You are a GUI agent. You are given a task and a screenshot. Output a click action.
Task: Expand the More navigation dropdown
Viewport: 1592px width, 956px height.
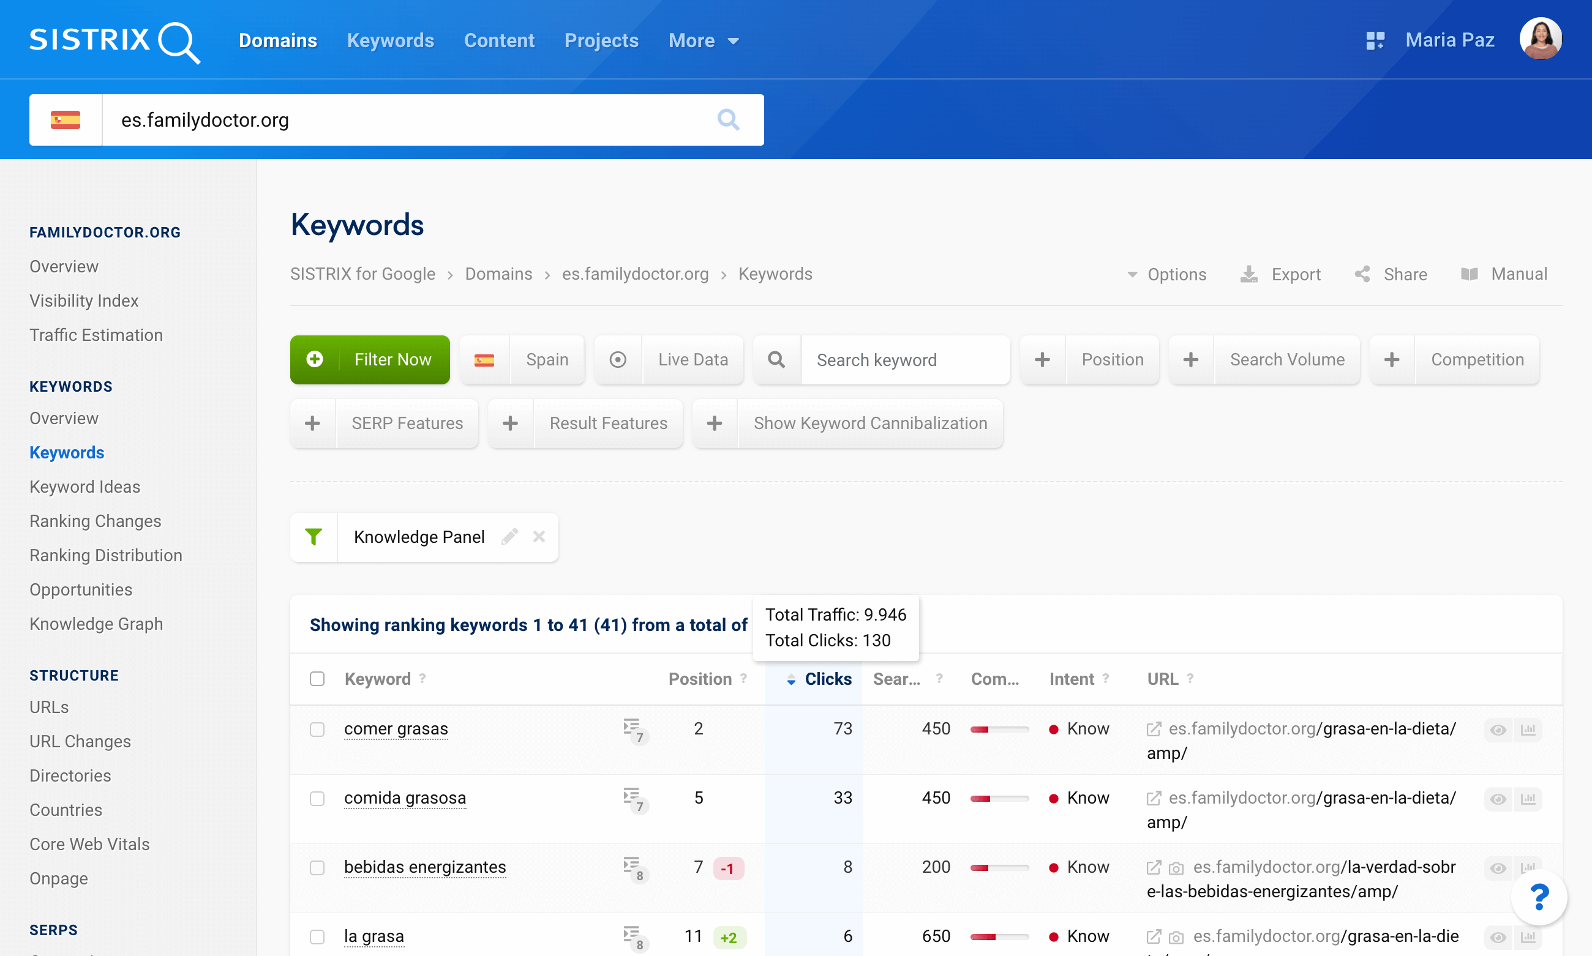click(x=703, y=40)
